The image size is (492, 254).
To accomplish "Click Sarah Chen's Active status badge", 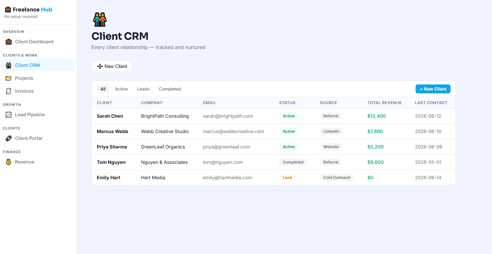I will (289, 116).
